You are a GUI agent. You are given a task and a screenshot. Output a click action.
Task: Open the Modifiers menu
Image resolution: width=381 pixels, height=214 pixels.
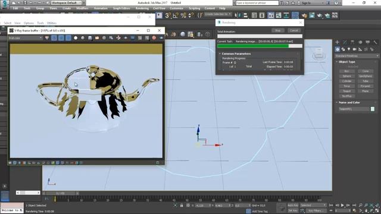[x=82, y=8]
